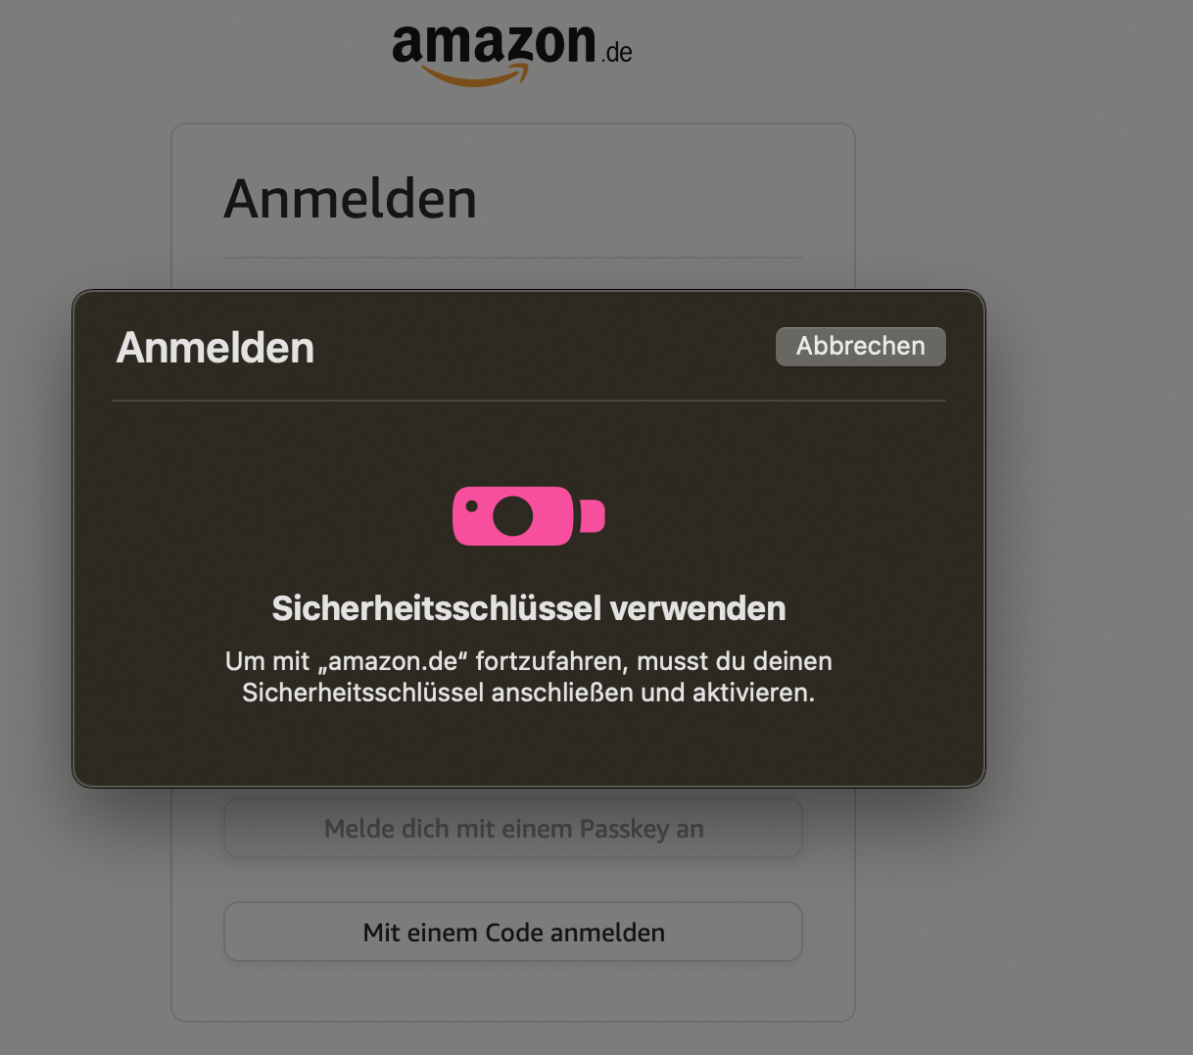Screen dimensions: 1193x1055
Task: Choose "Mit einem Code anmelden" button
Action: 513,933
